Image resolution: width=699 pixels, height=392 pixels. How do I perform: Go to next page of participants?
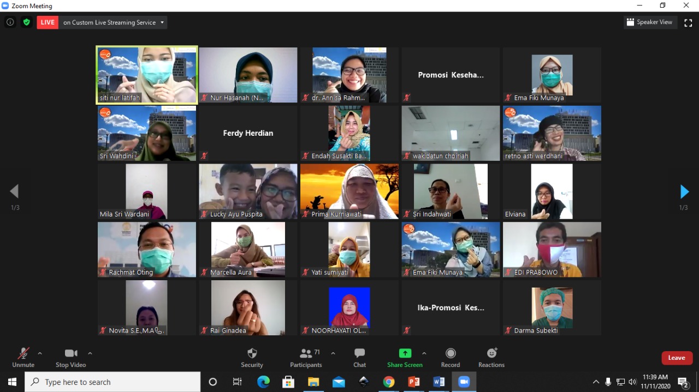point(684,191)
